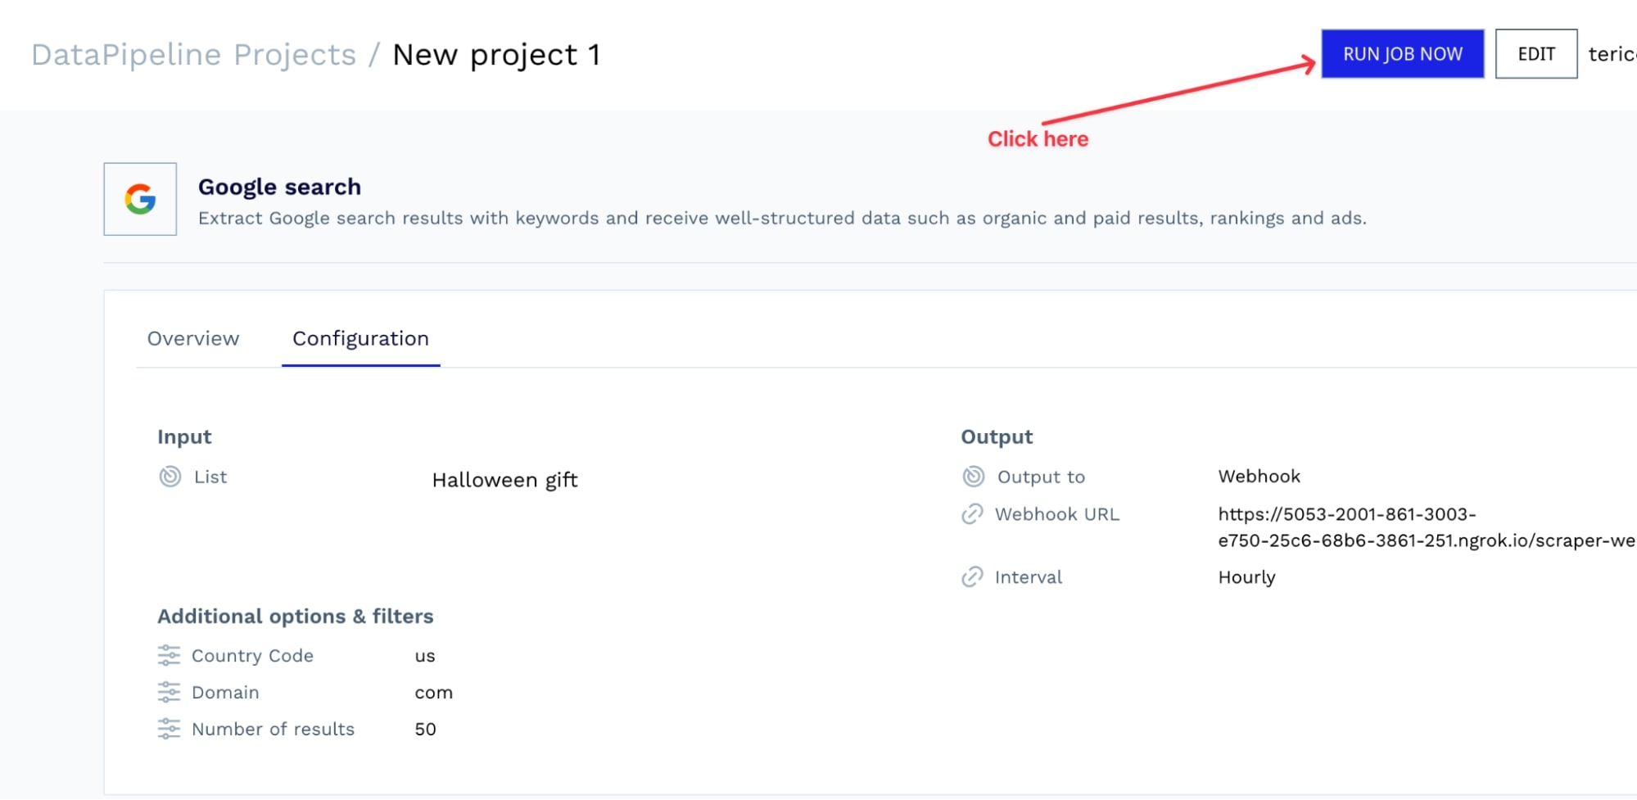
Task: Click the Halloween gift list value
Action: 504,479
